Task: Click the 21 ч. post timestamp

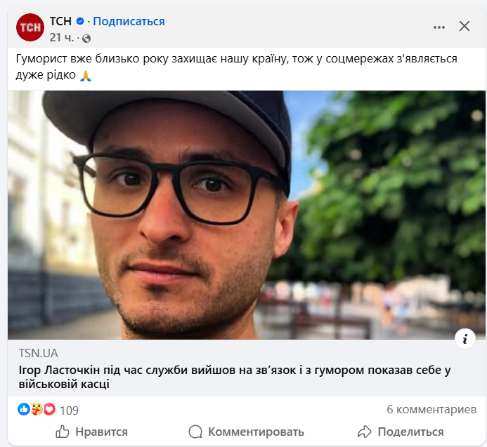Action: tap(62, 38)
